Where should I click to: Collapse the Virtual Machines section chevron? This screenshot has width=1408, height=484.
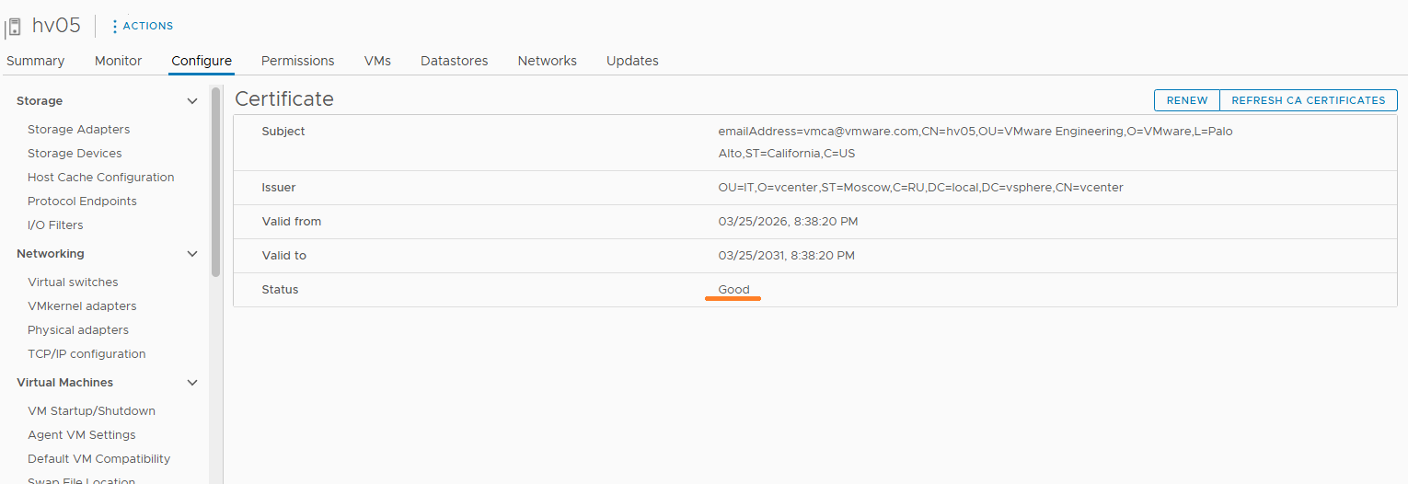(192, 383)
